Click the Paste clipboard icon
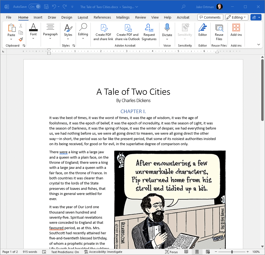Viewport: 265px width, 255px height. [x=12, y=28]
